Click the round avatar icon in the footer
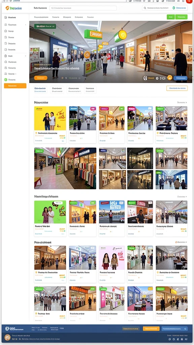The width and height of the screenshot is (194, 345). [x=7, y=337]
